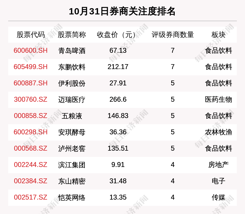This screenshot has width=245, height=214.
Task: Click 食品饮料 sector in 青岛啤酒 row
Action: point(218,51)
